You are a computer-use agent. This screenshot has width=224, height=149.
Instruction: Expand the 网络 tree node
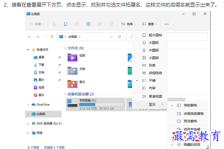(28, 133)
